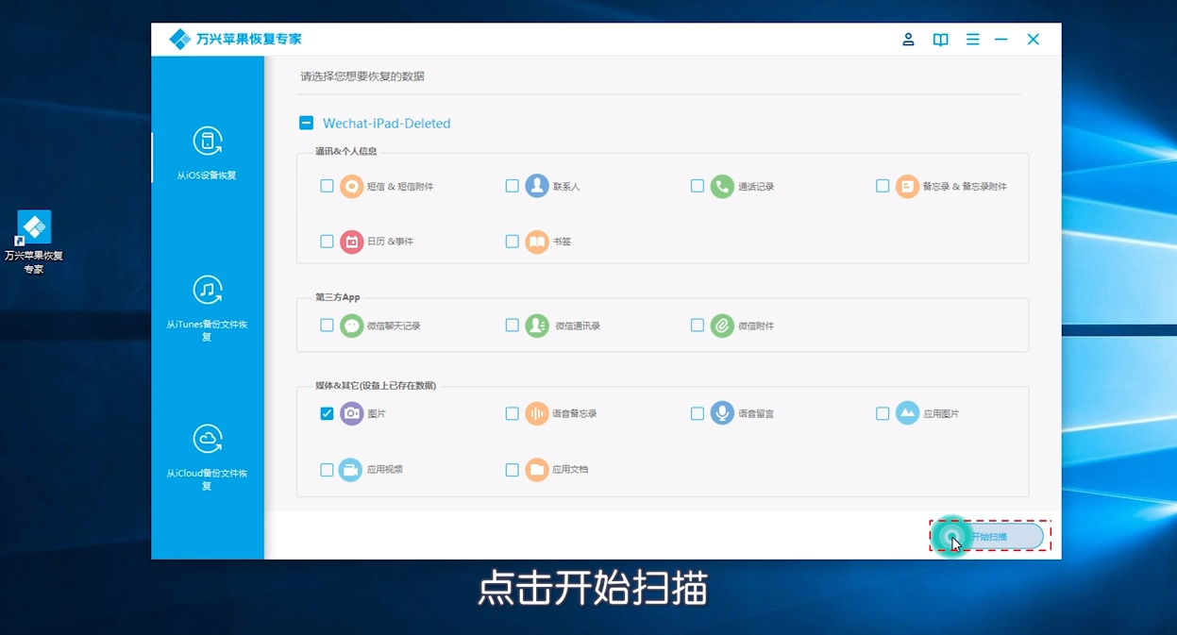Click the 联系人 contacts icon
Image resolution: width=1177 pixels, height=635 pixels.
535,186
